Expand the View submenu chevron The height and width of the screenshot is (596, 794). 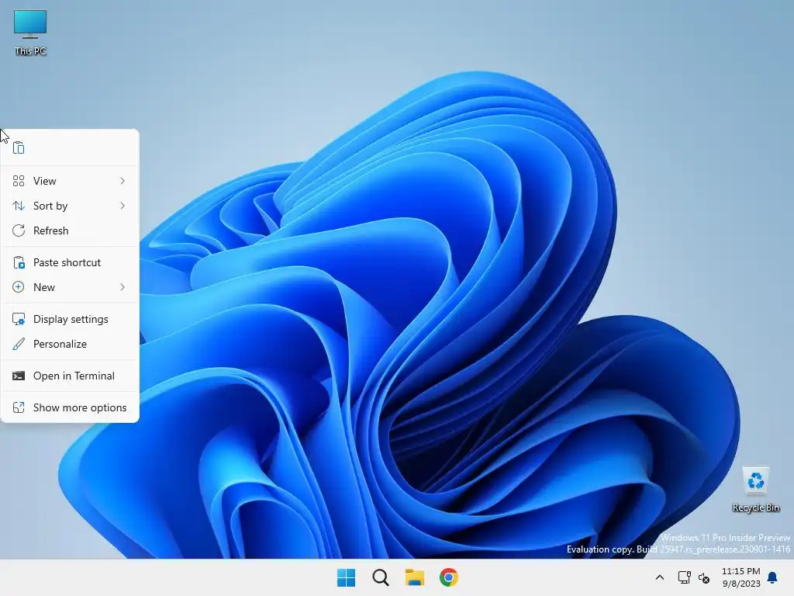coord(123,181)
